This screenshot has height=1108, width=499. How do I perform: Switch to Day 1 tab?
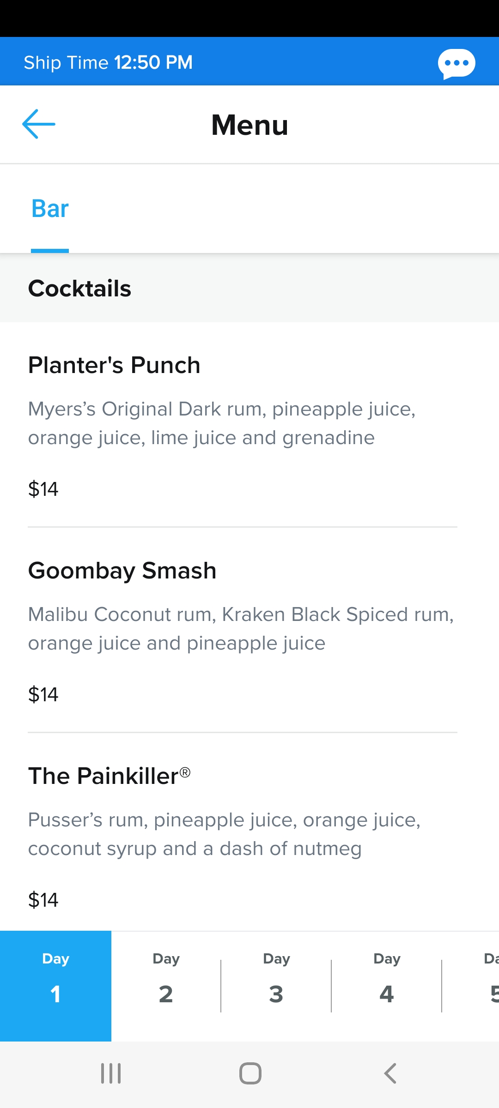55,986
